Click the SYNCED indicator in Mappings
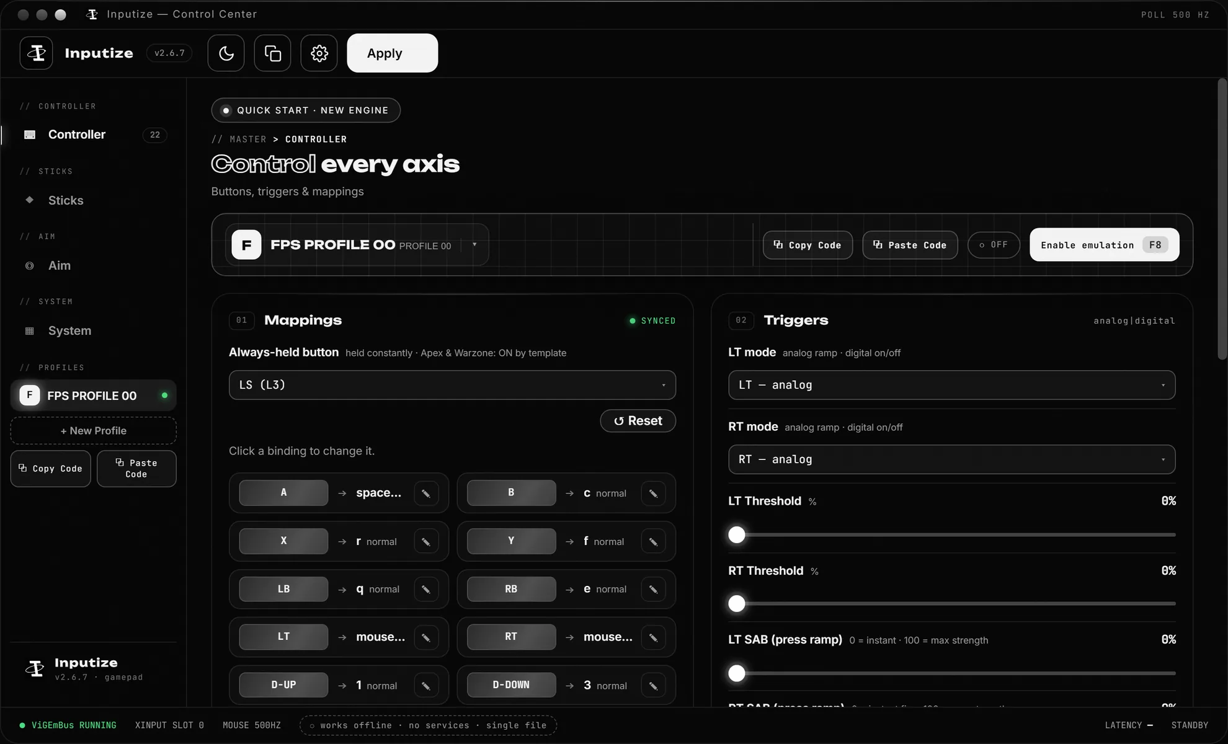Image resolution: width=1228 pixels, height=744 pixels. [x=652, y=321]
